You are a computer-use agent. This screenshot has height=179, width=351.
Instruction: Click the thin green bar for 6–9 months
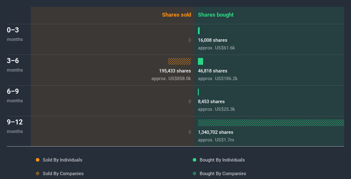click(x=198, y=92)
